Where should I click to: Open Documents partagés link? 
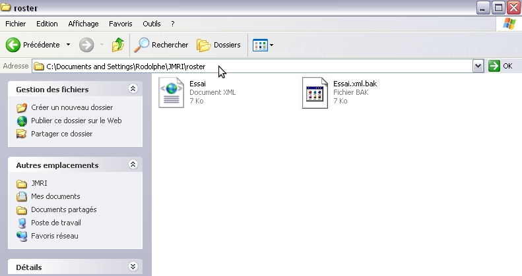pos(64,209)
